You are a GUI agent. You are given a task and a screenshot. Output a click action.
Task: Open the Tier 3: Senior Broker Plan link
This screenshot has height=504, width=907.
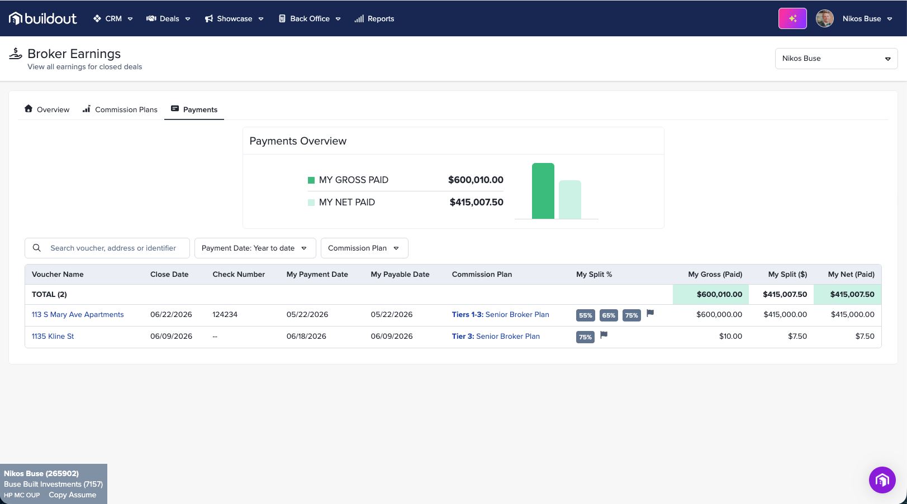(496, 337)
